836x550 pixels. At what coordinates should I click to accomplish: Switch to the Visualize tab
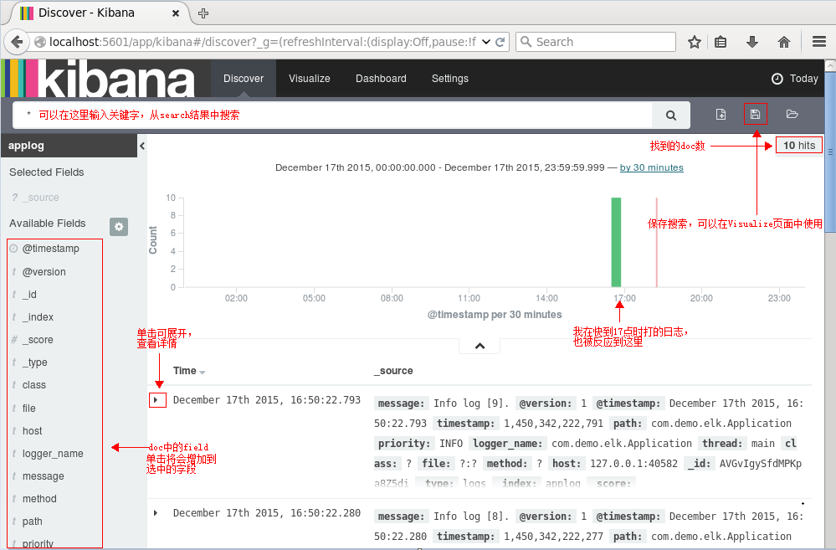[x=309, y=78]
